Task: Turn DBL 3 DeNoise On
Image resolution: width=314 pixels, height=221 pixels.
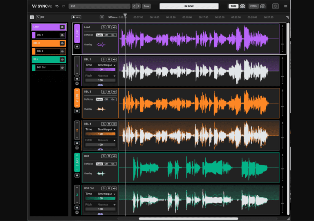Action: tap(113, 99)
